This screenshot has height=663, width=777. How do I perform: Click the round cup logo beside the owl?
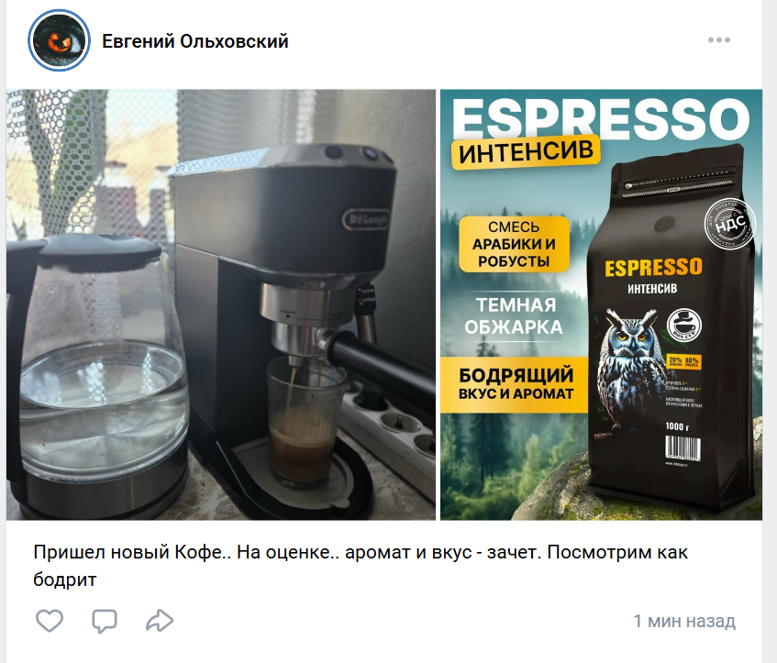[684, 325]
